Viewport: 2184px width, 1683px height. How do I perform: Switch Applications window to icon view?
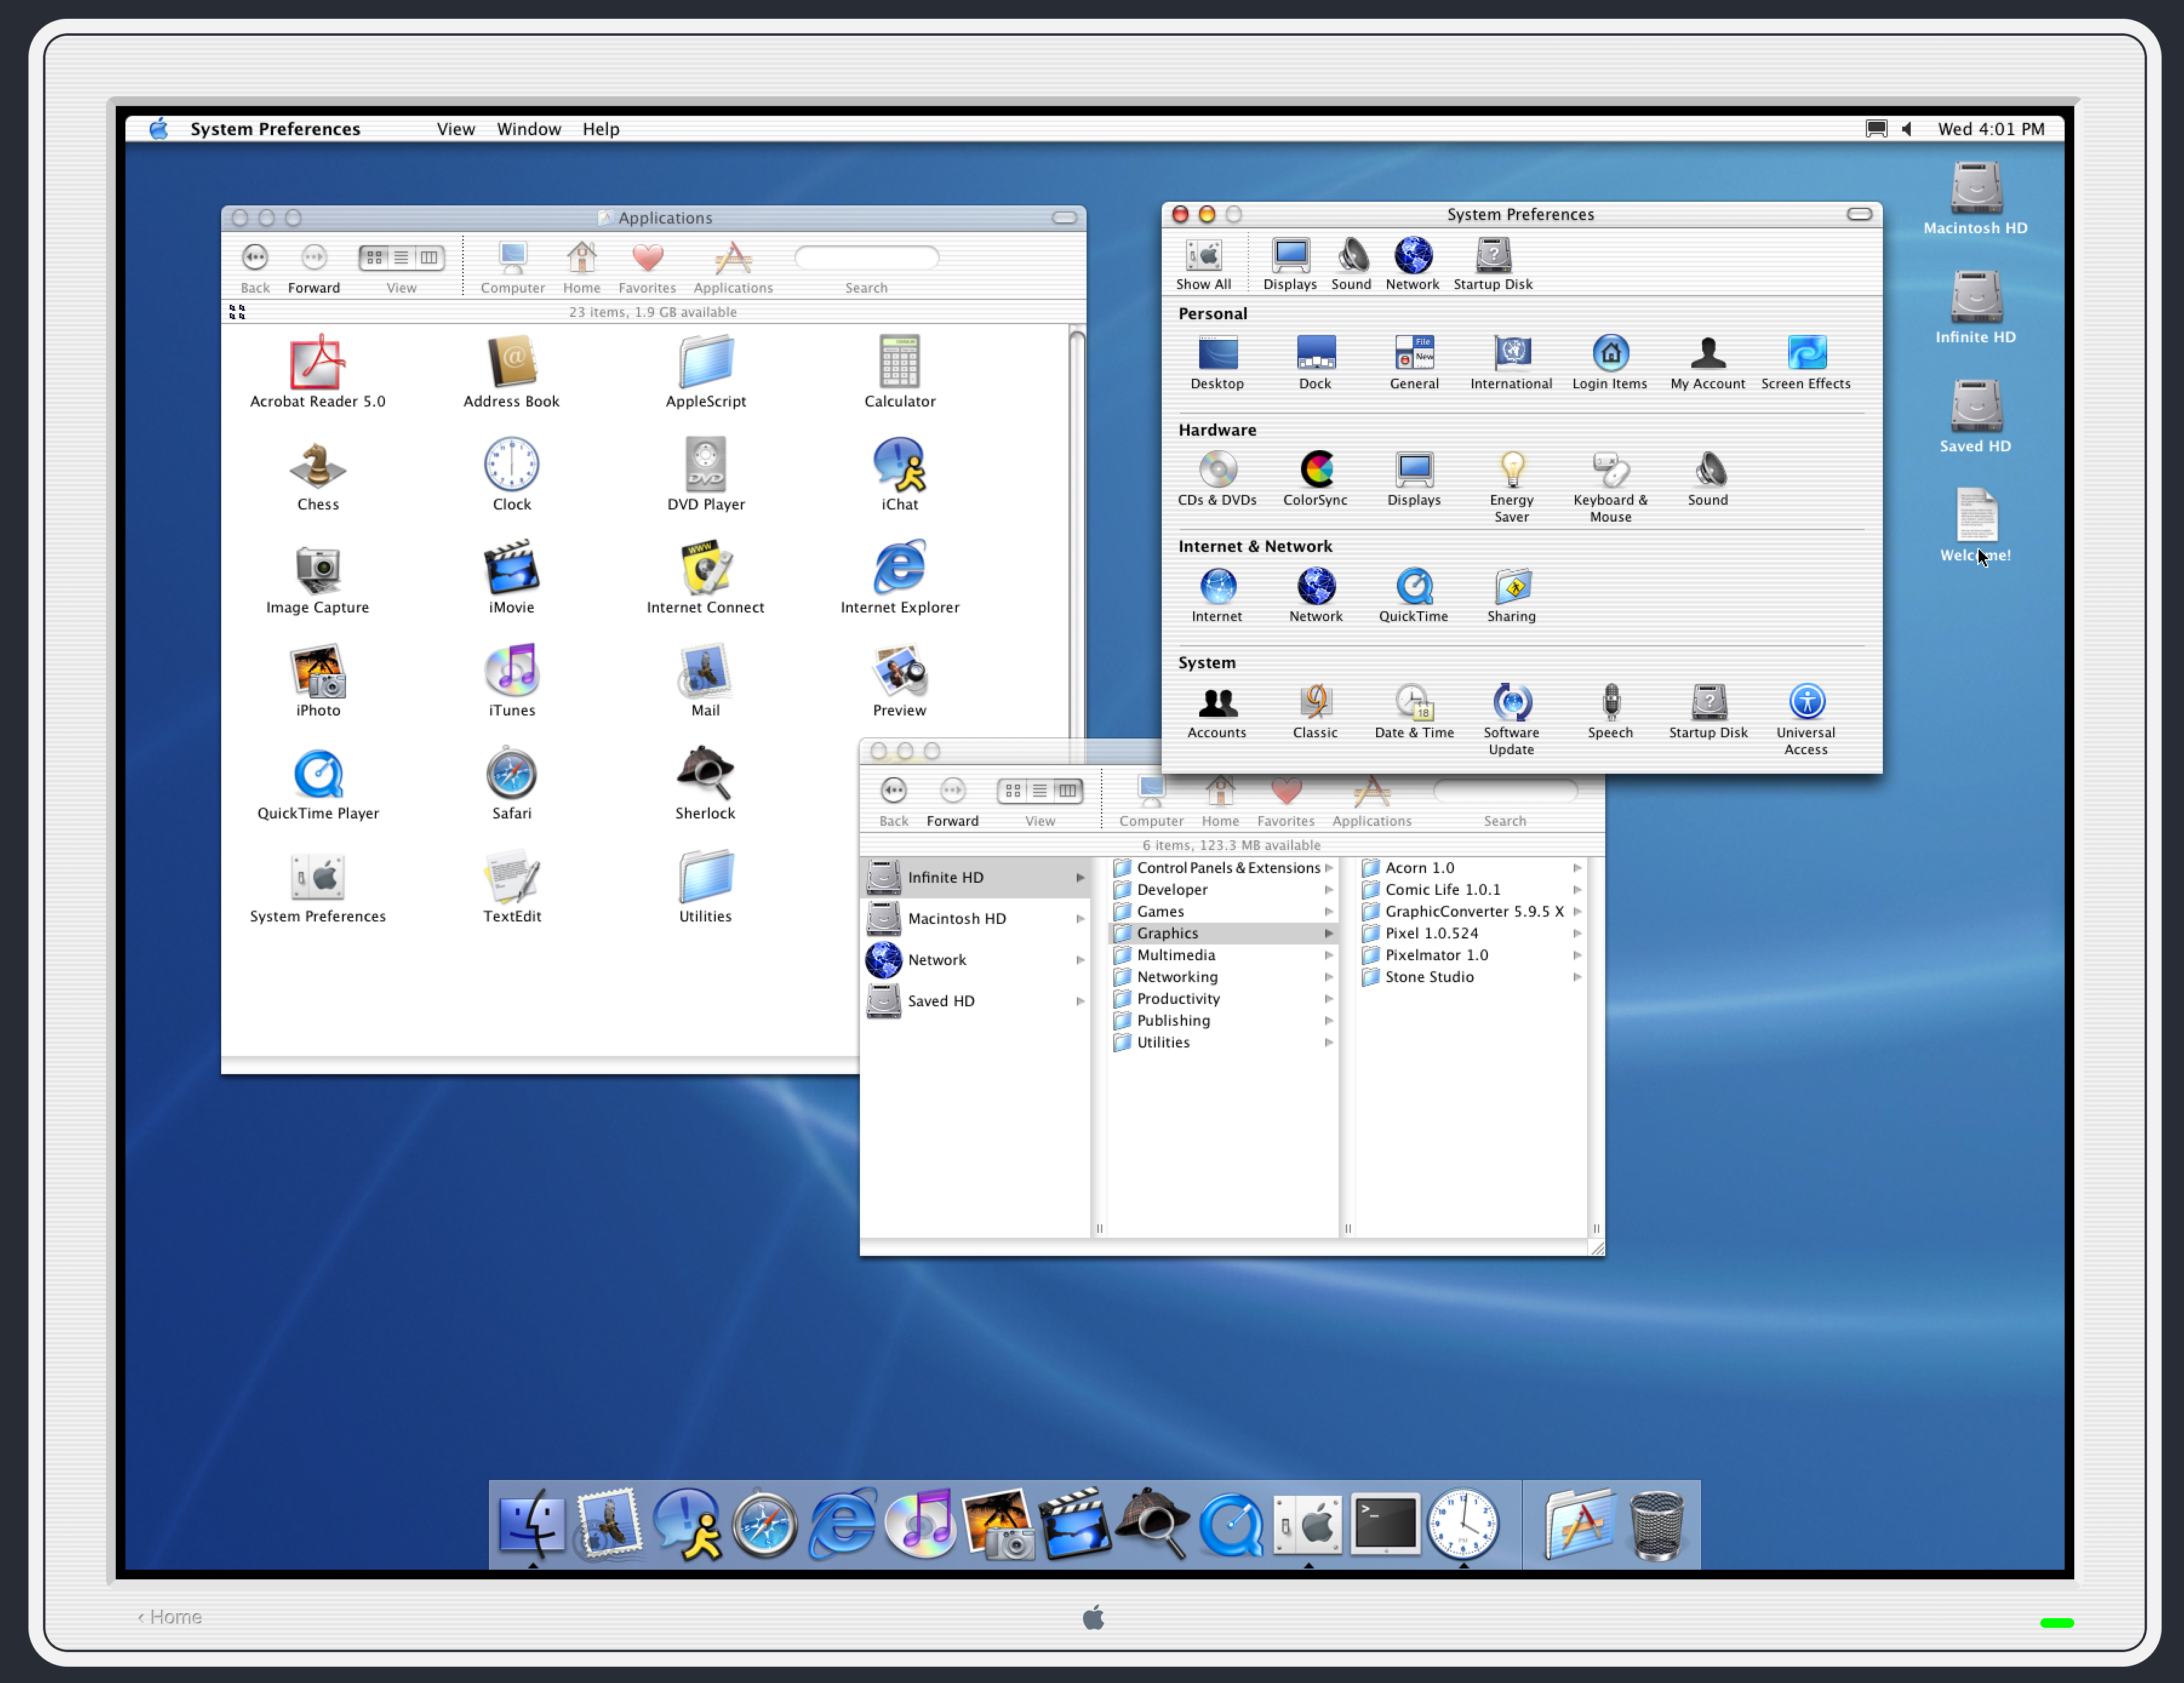click(x=374, y=258)
